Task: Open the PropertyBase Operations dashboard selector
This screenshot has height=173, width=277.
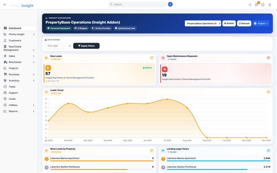Action: (203, 23)
